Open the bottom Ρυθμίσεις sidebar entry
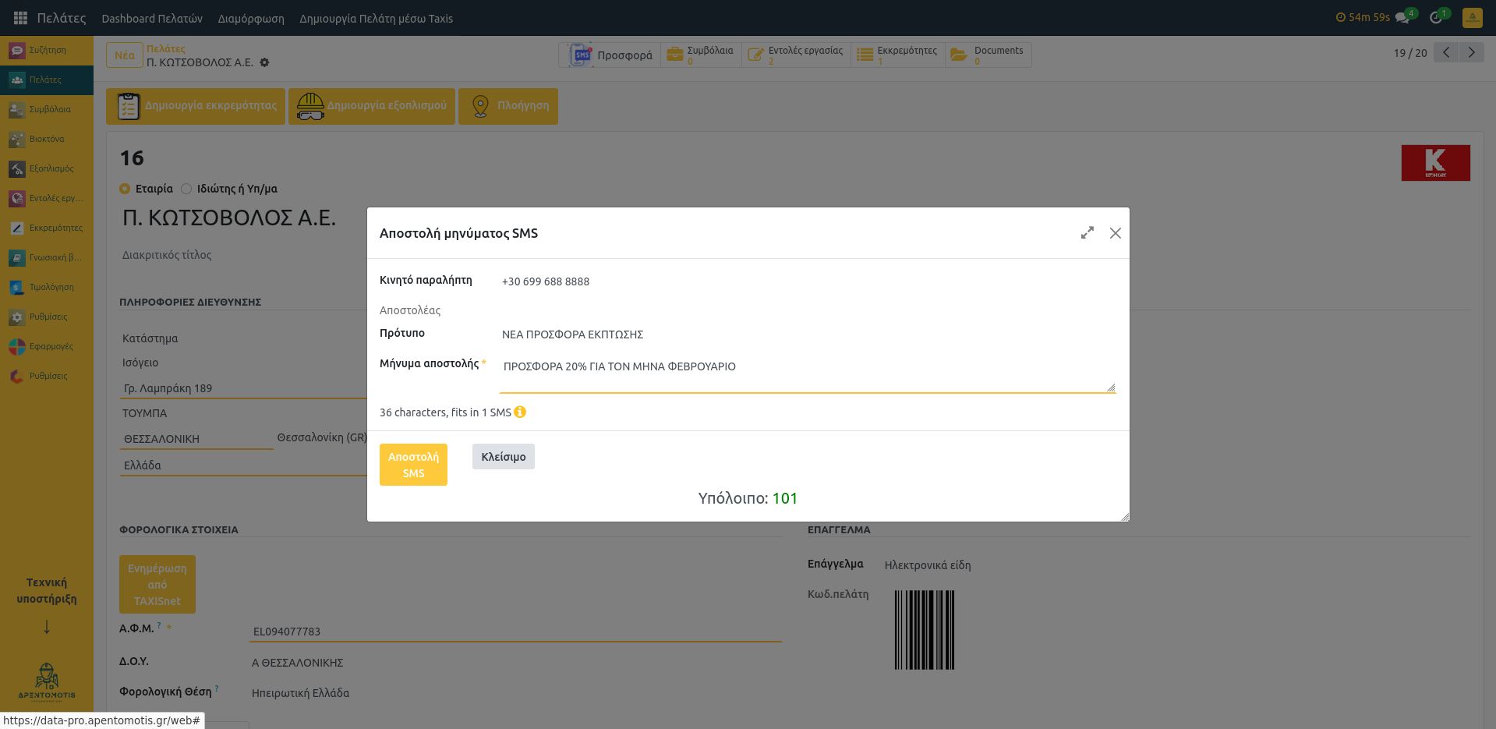 tap(47, 376)
